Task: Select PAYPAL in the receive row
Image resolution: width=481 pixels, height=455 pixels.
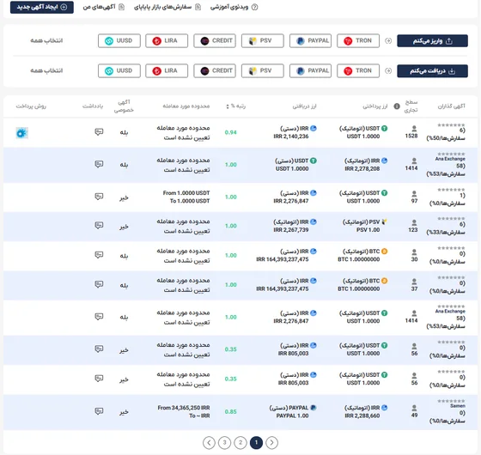Action: pyautogui.click(x=310, y=70)
